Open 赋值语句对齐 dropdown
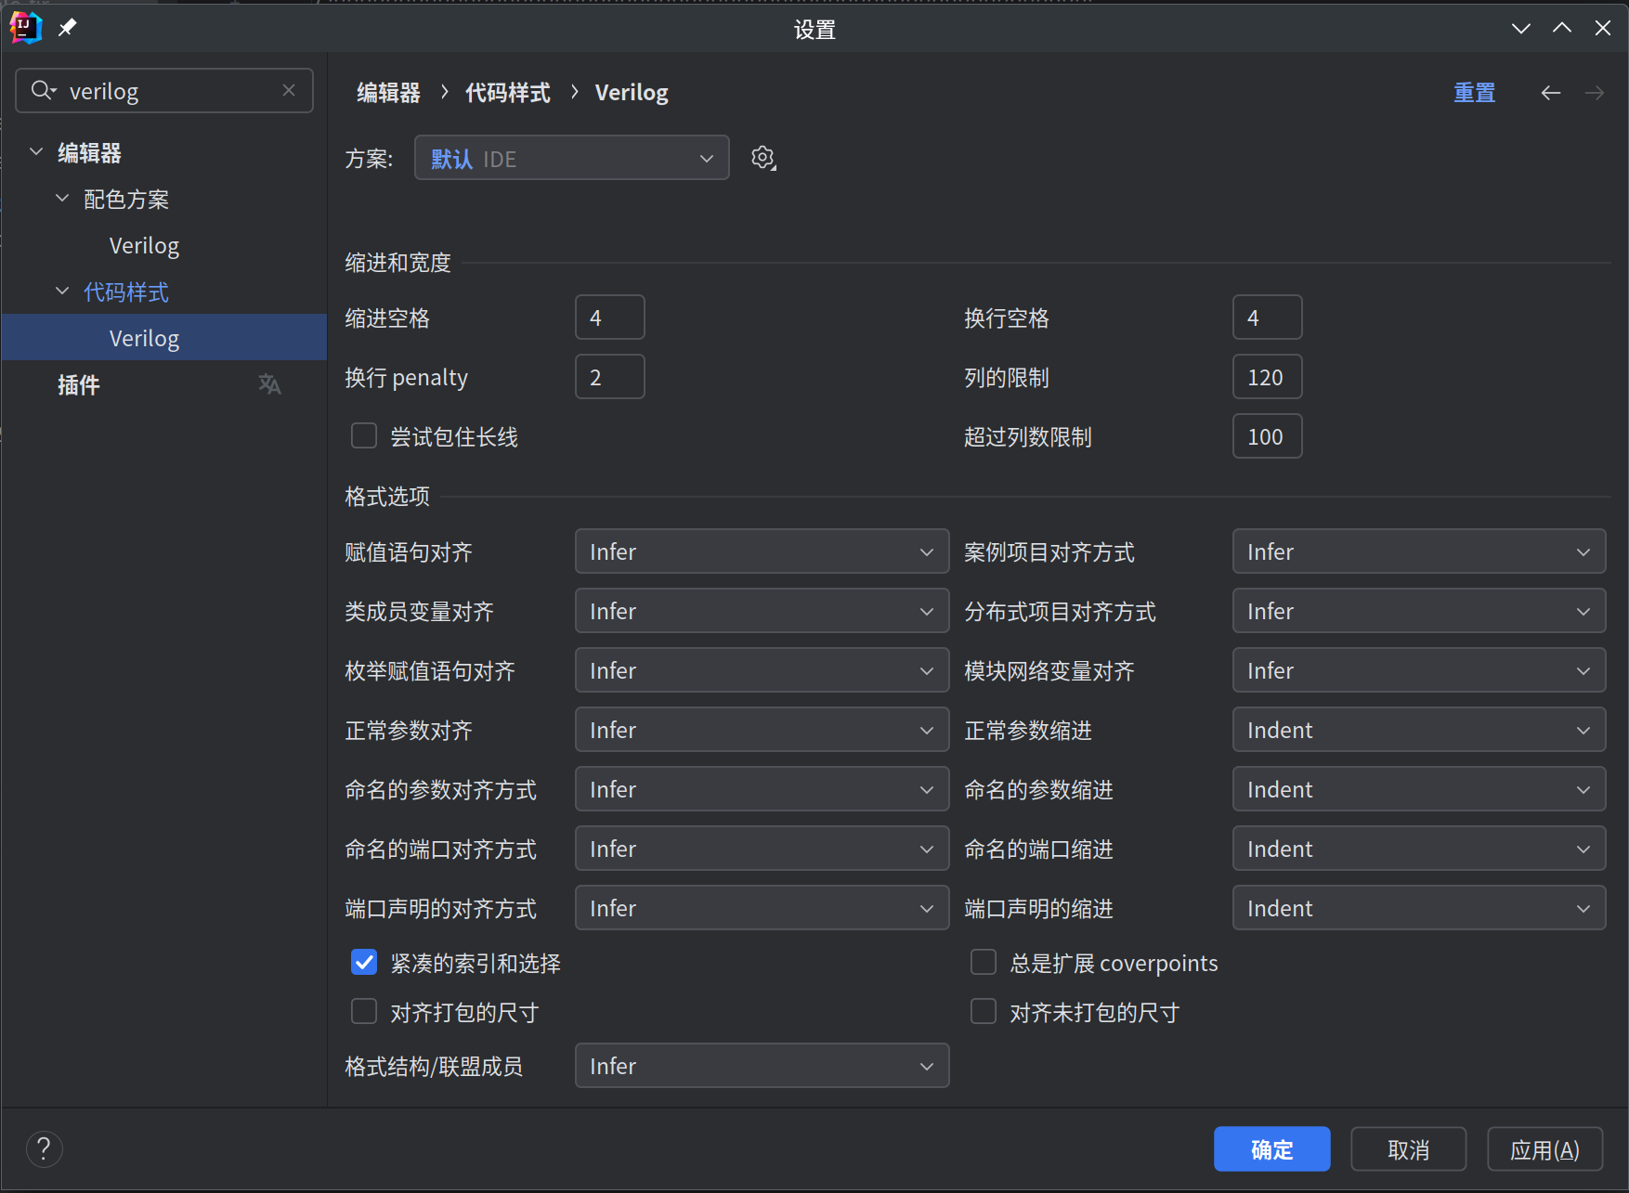The height and width of the screenshot is (1193, 1629). (x=762, y=551)
